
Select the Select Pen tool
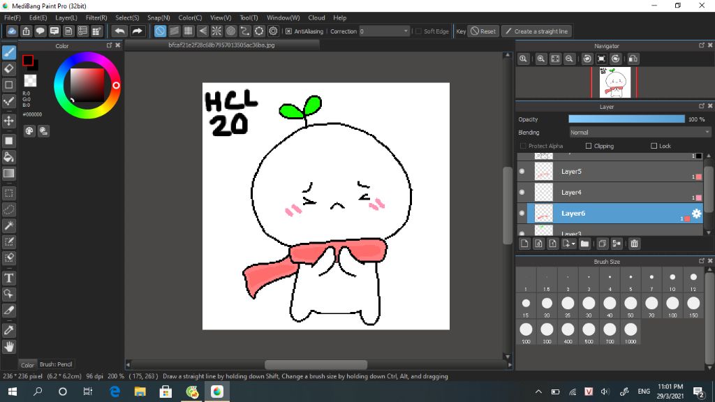click(9, 241)
